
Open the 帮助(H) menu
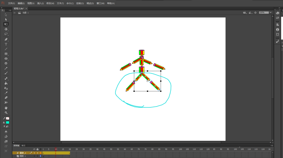pos(111,3)
